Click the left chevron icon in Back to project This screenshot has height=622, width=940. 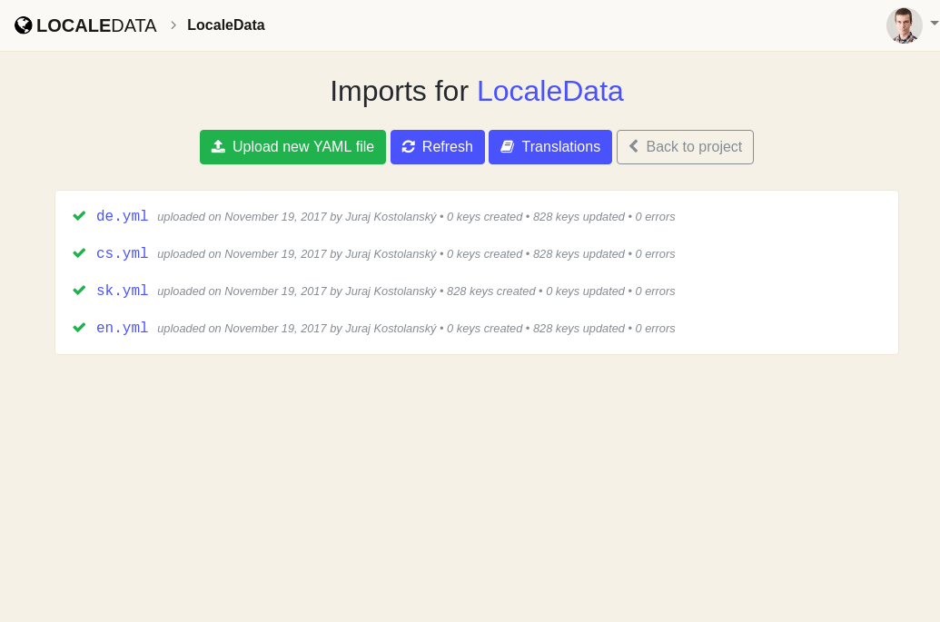(x=633, y=146)
